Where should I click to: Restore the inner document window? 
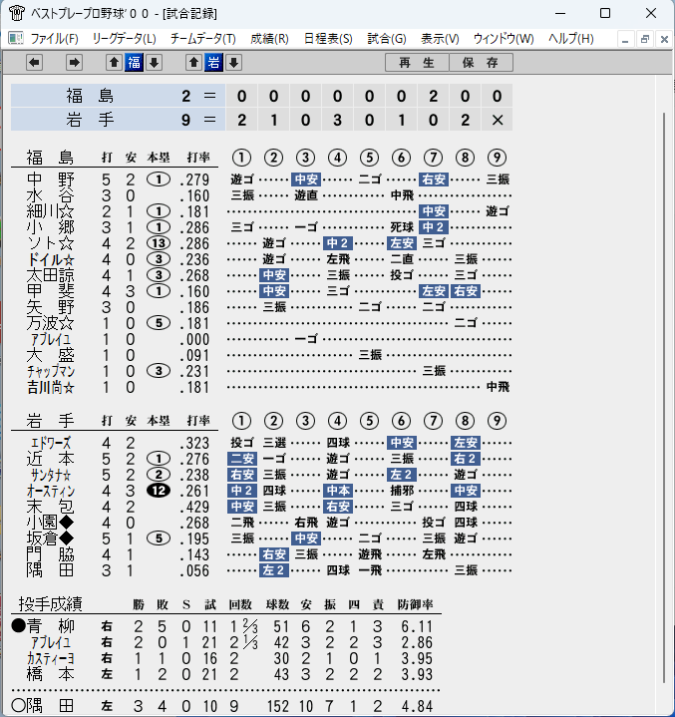point(645,39)
